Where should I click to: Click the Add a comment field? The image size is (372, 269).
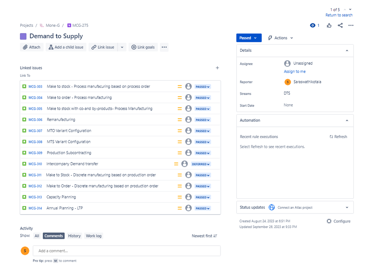[127, 251]
